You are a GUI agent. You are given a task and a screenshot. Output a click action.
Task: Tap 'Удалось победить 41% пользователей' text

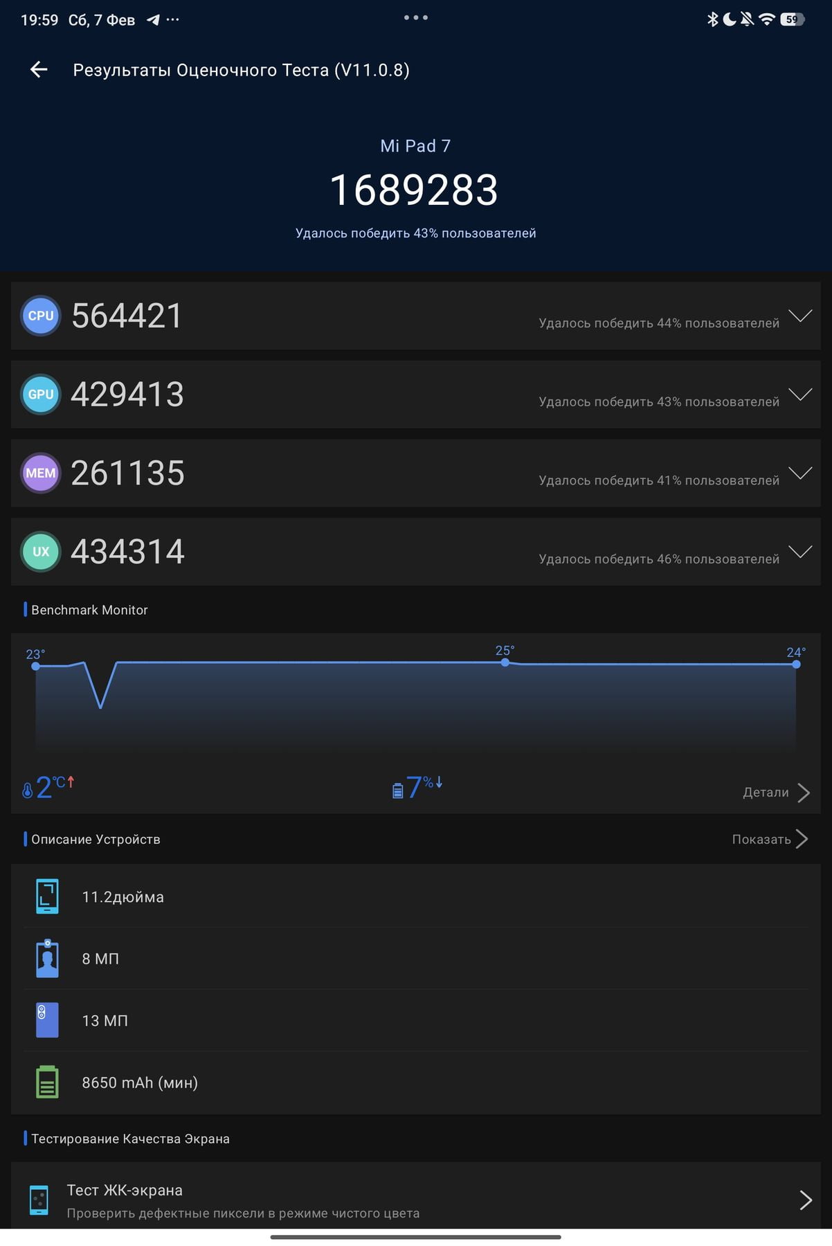[659, 480]
